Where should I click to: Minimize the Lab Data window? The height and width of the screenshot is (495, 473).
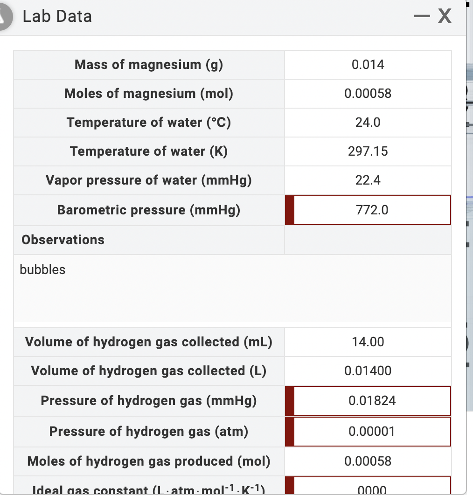click(x=421, y=16)
